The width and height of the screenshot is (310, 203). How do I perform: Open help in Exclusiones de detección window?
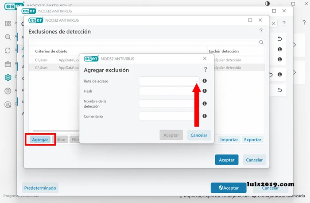[x=261, y=31]
